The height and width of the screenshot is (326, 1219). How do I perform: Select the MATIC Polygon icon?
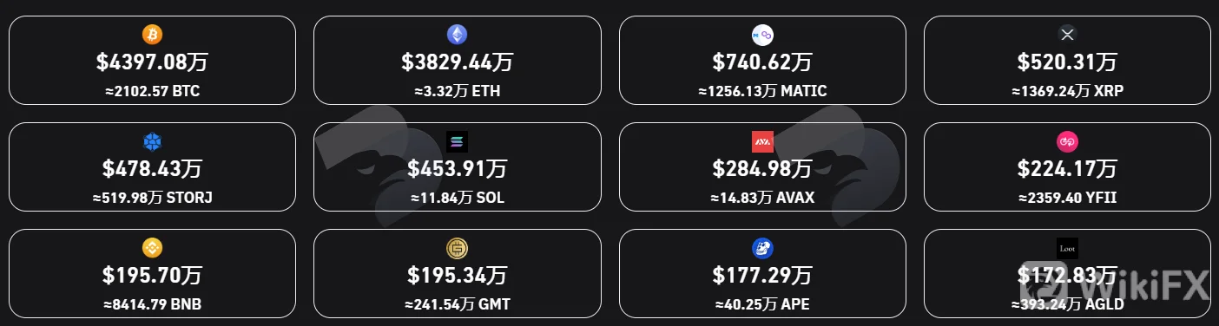(762, 35)
